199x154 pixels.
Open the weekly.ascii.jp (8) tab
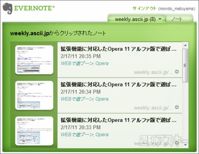[136, 19]
